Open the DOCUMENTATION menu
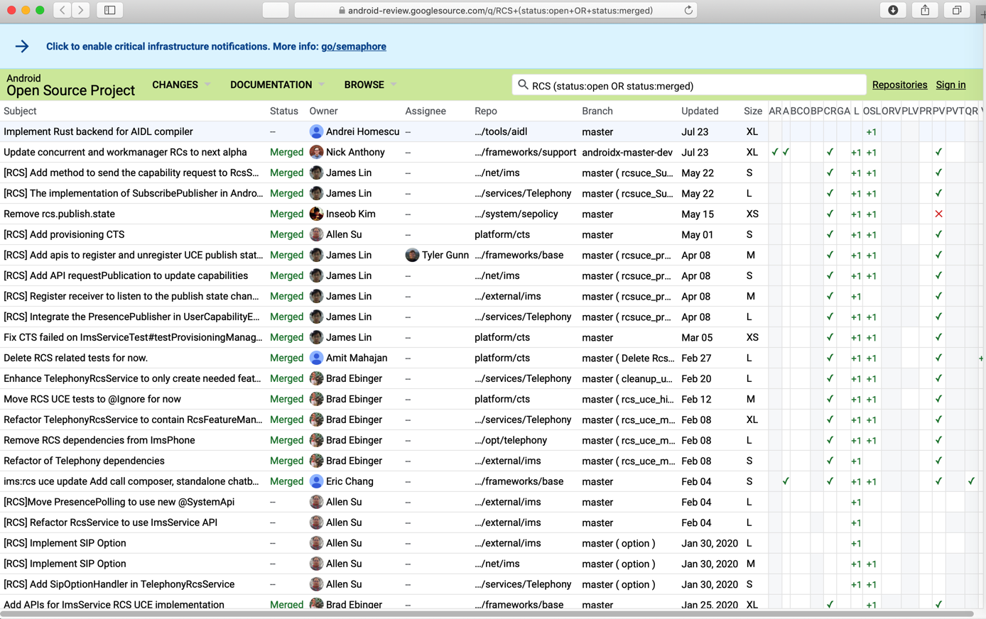The width and height of the screenshot is (986, 619). tap(271, 84)
